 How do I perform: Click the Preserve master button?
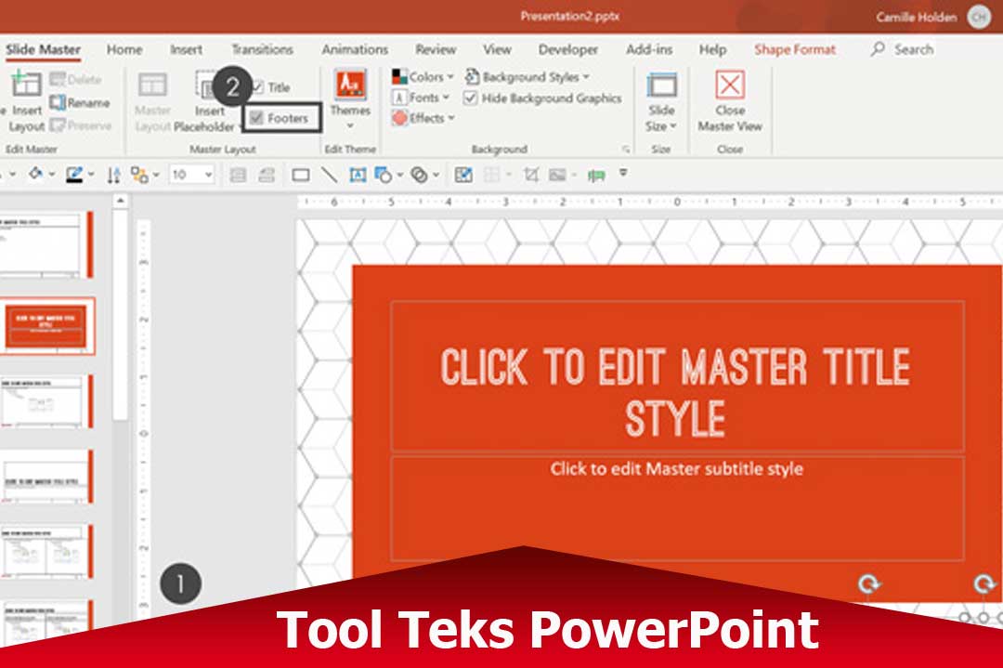[81, 125]
